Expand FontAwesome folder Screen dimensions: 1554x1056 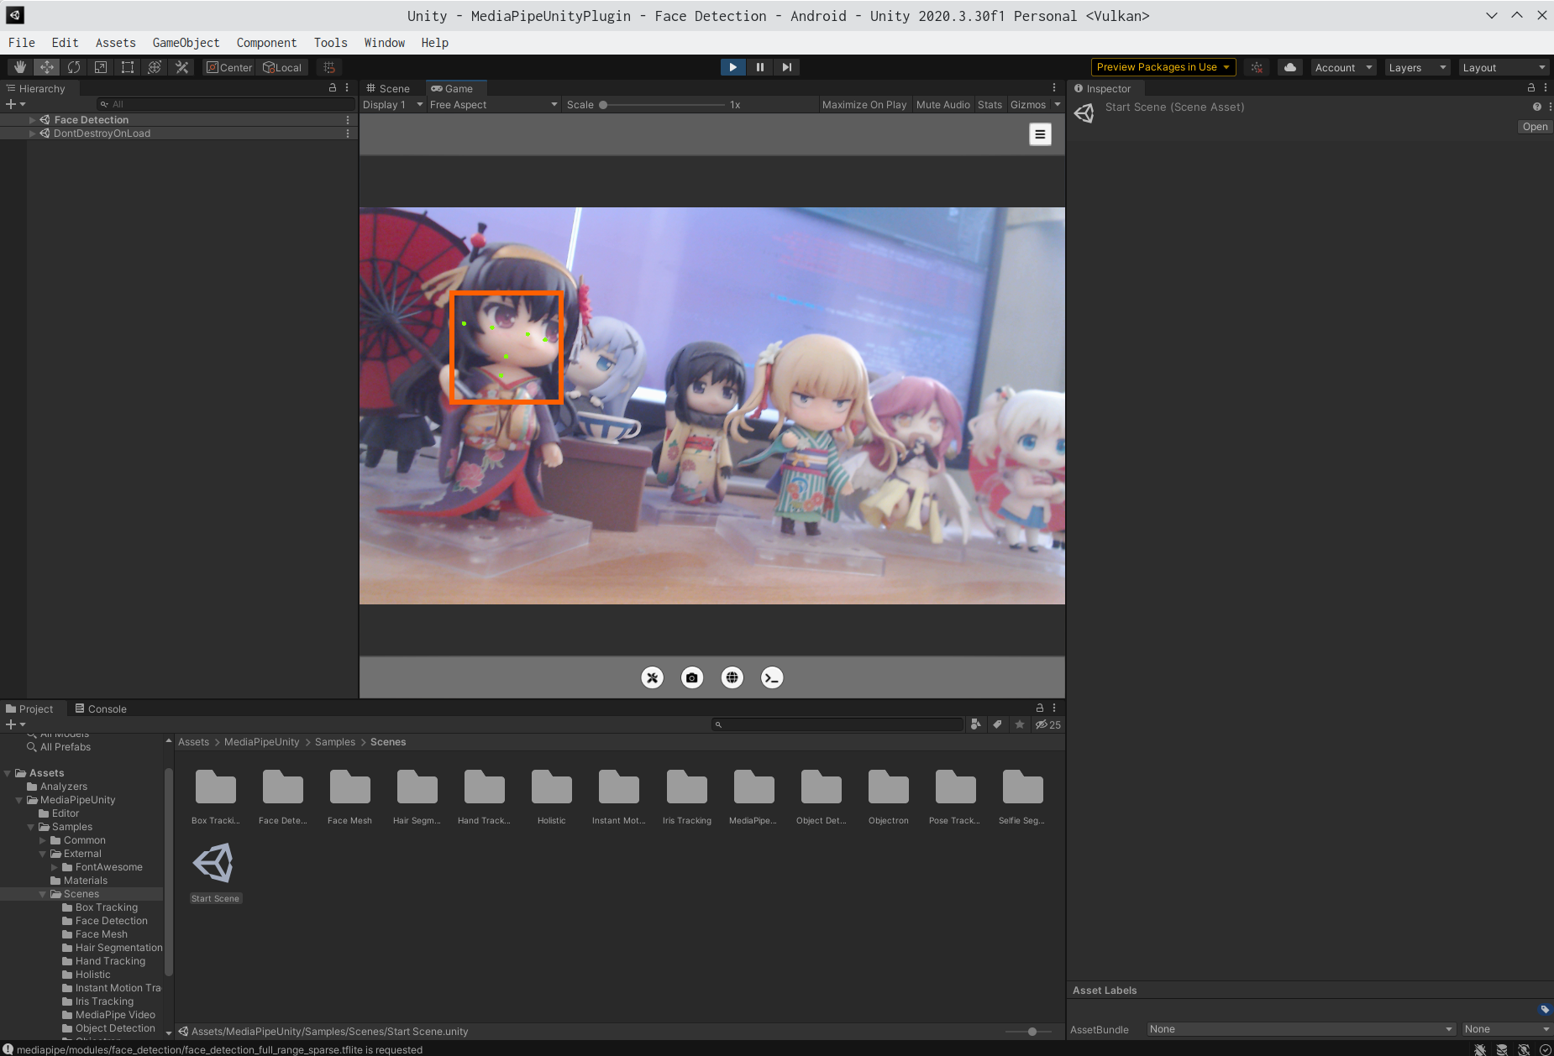pyautogui.click(x=55, y=867)
